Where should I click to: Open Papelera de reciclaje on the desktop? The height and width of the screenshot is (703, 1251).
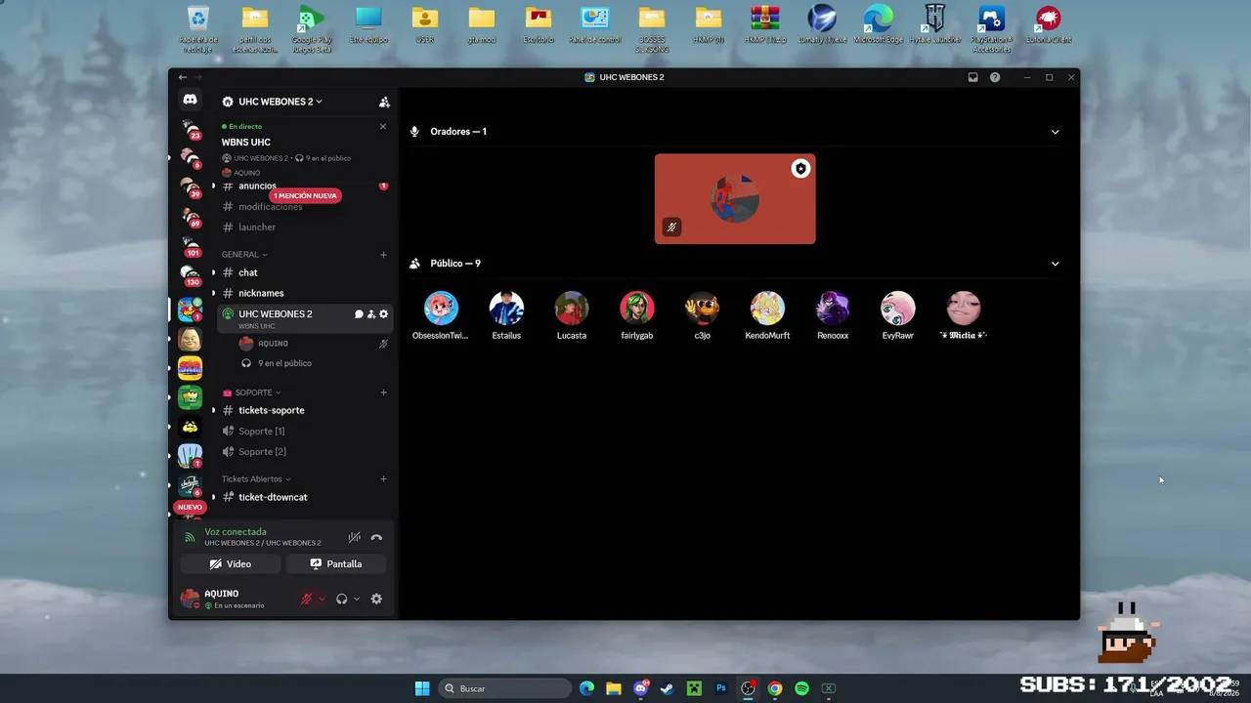[x=198, y=29]
